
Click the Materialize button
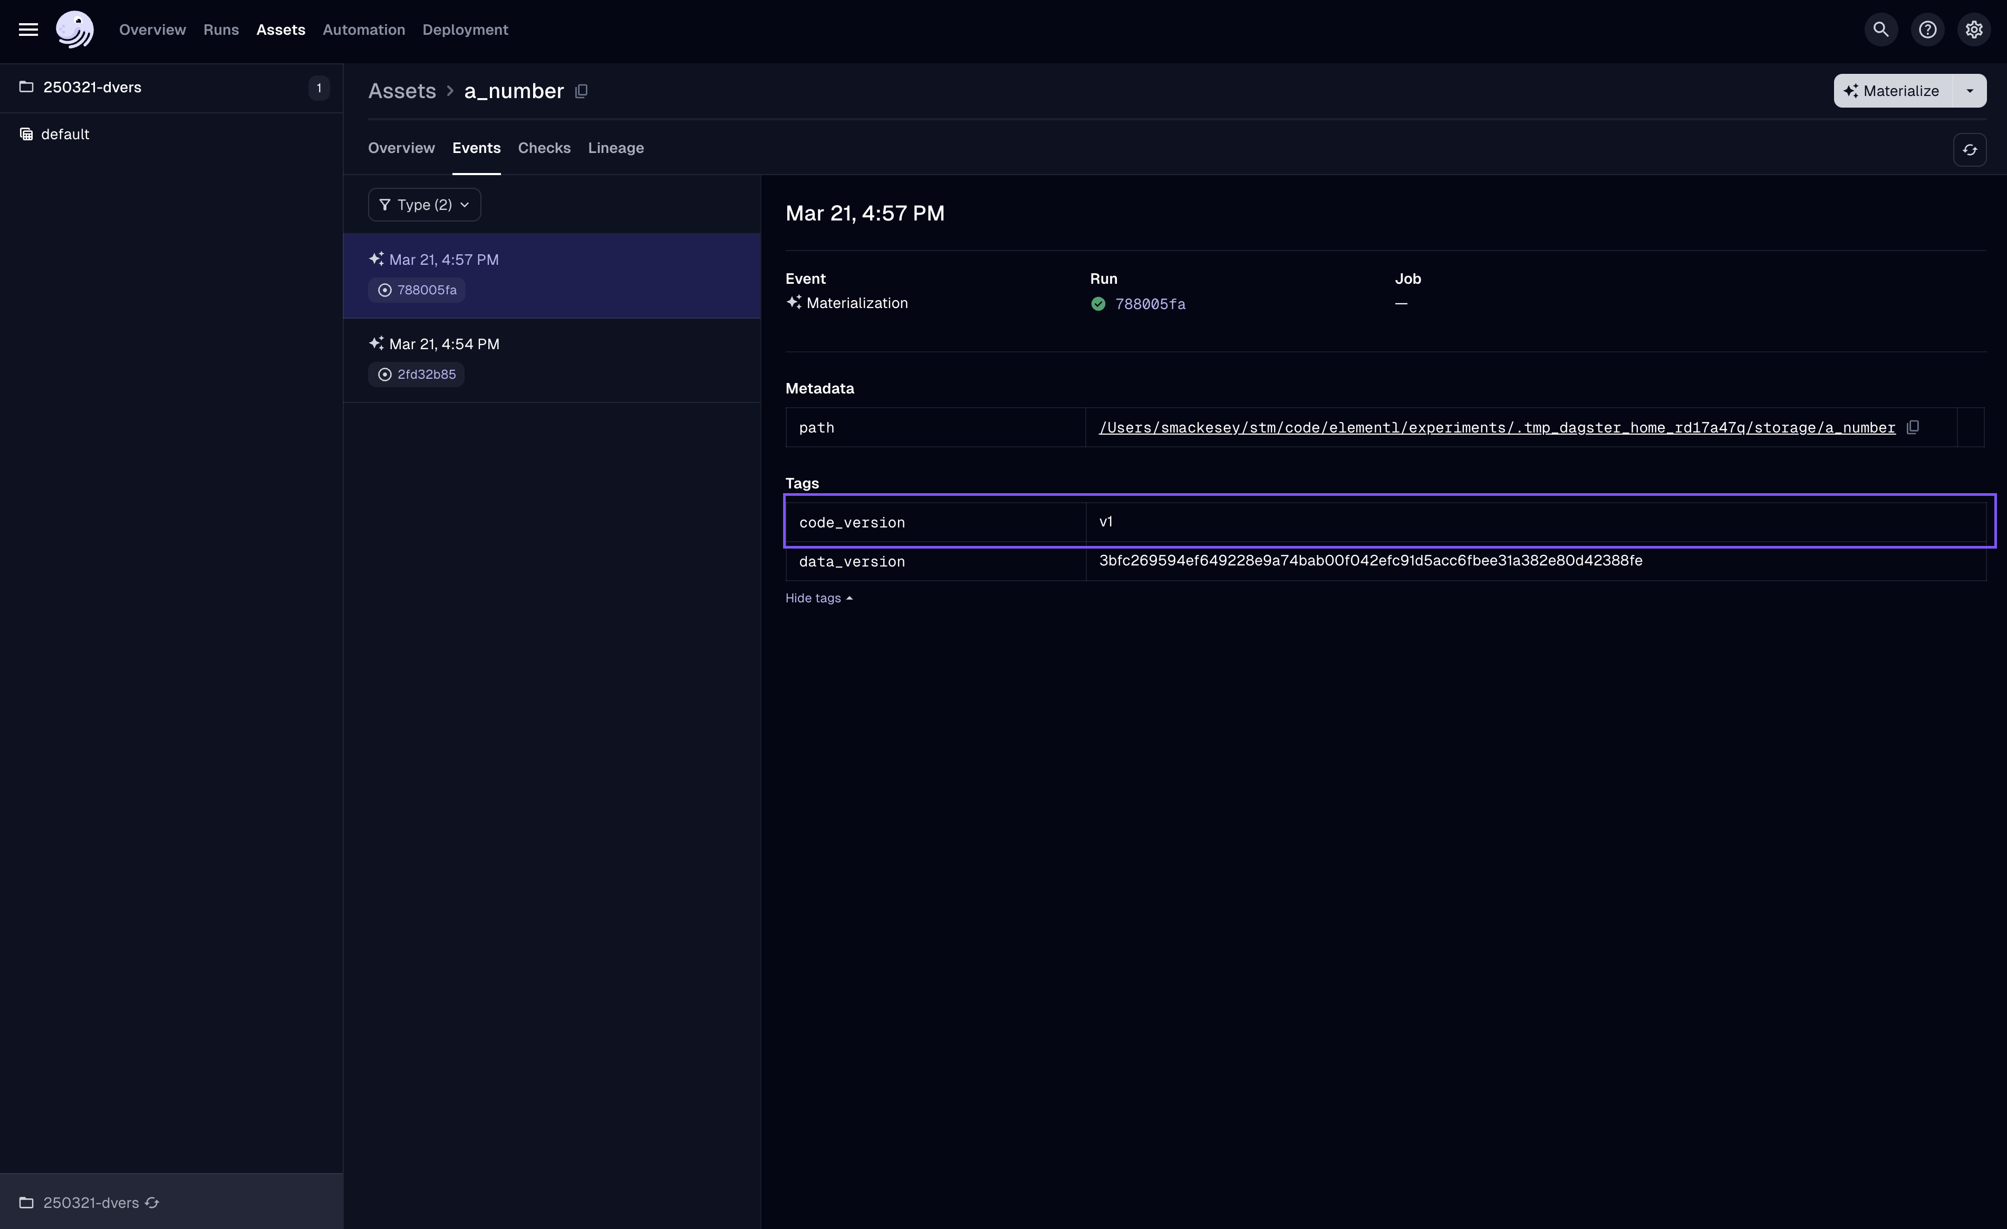pyautogui.click(x=1898, y=91)
